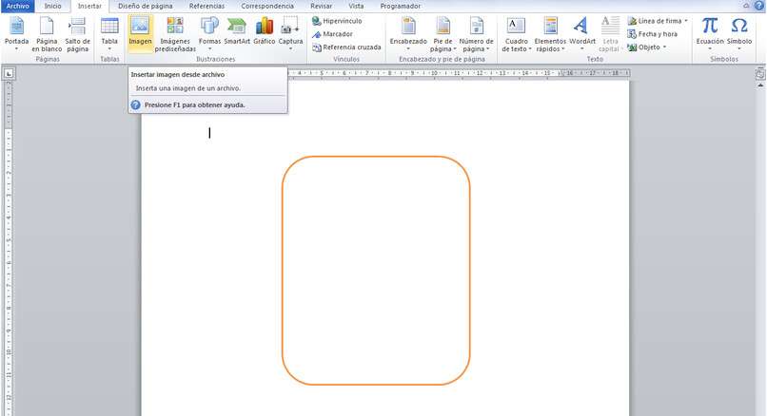Screen dimensions: 767x416
Task: Open the Tabla insert menu
Action: [x=109, y=33]
